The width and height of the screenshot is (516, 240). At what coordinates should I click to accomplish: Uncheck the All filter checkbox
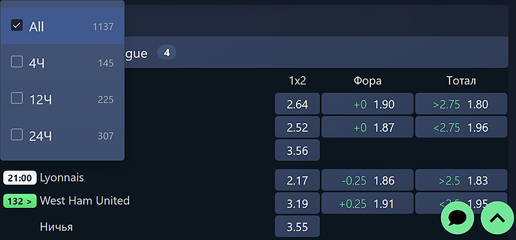coord(17,25)
